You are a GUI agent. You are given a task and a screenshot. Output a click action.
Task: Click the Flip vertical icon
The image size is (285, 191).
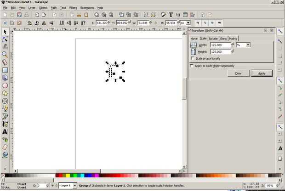point(51,23)
